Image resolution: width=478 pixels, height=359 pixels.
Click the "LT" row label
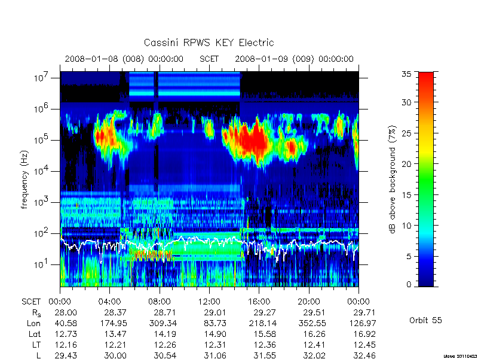(36, 345)
